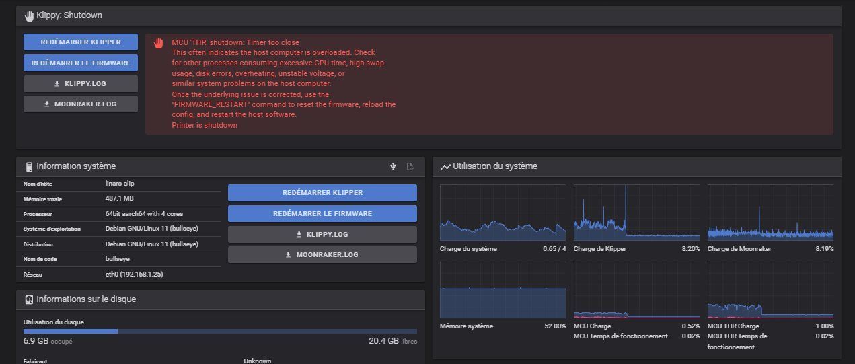Restart the firmware from Information système panel
Screen dimensions: 855x364
pos(322,213)
